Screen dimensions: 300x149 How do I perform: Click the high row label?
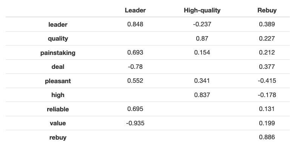(x=58, y=95)
